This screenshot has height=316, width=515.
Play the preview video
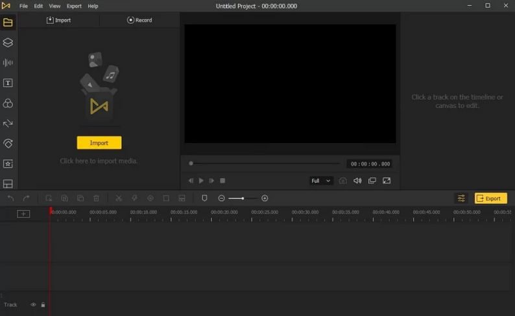coord(201,181)
